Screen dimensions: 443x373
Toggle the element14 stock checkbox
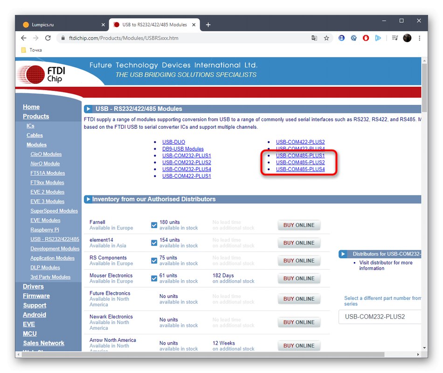point(154,243)
